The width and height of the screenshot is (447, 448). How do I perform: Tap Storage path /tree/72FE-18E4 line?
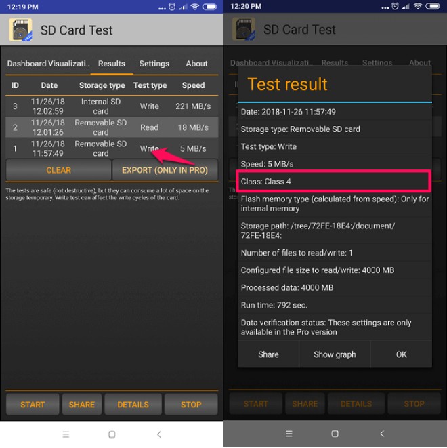[x=335, y=230]
